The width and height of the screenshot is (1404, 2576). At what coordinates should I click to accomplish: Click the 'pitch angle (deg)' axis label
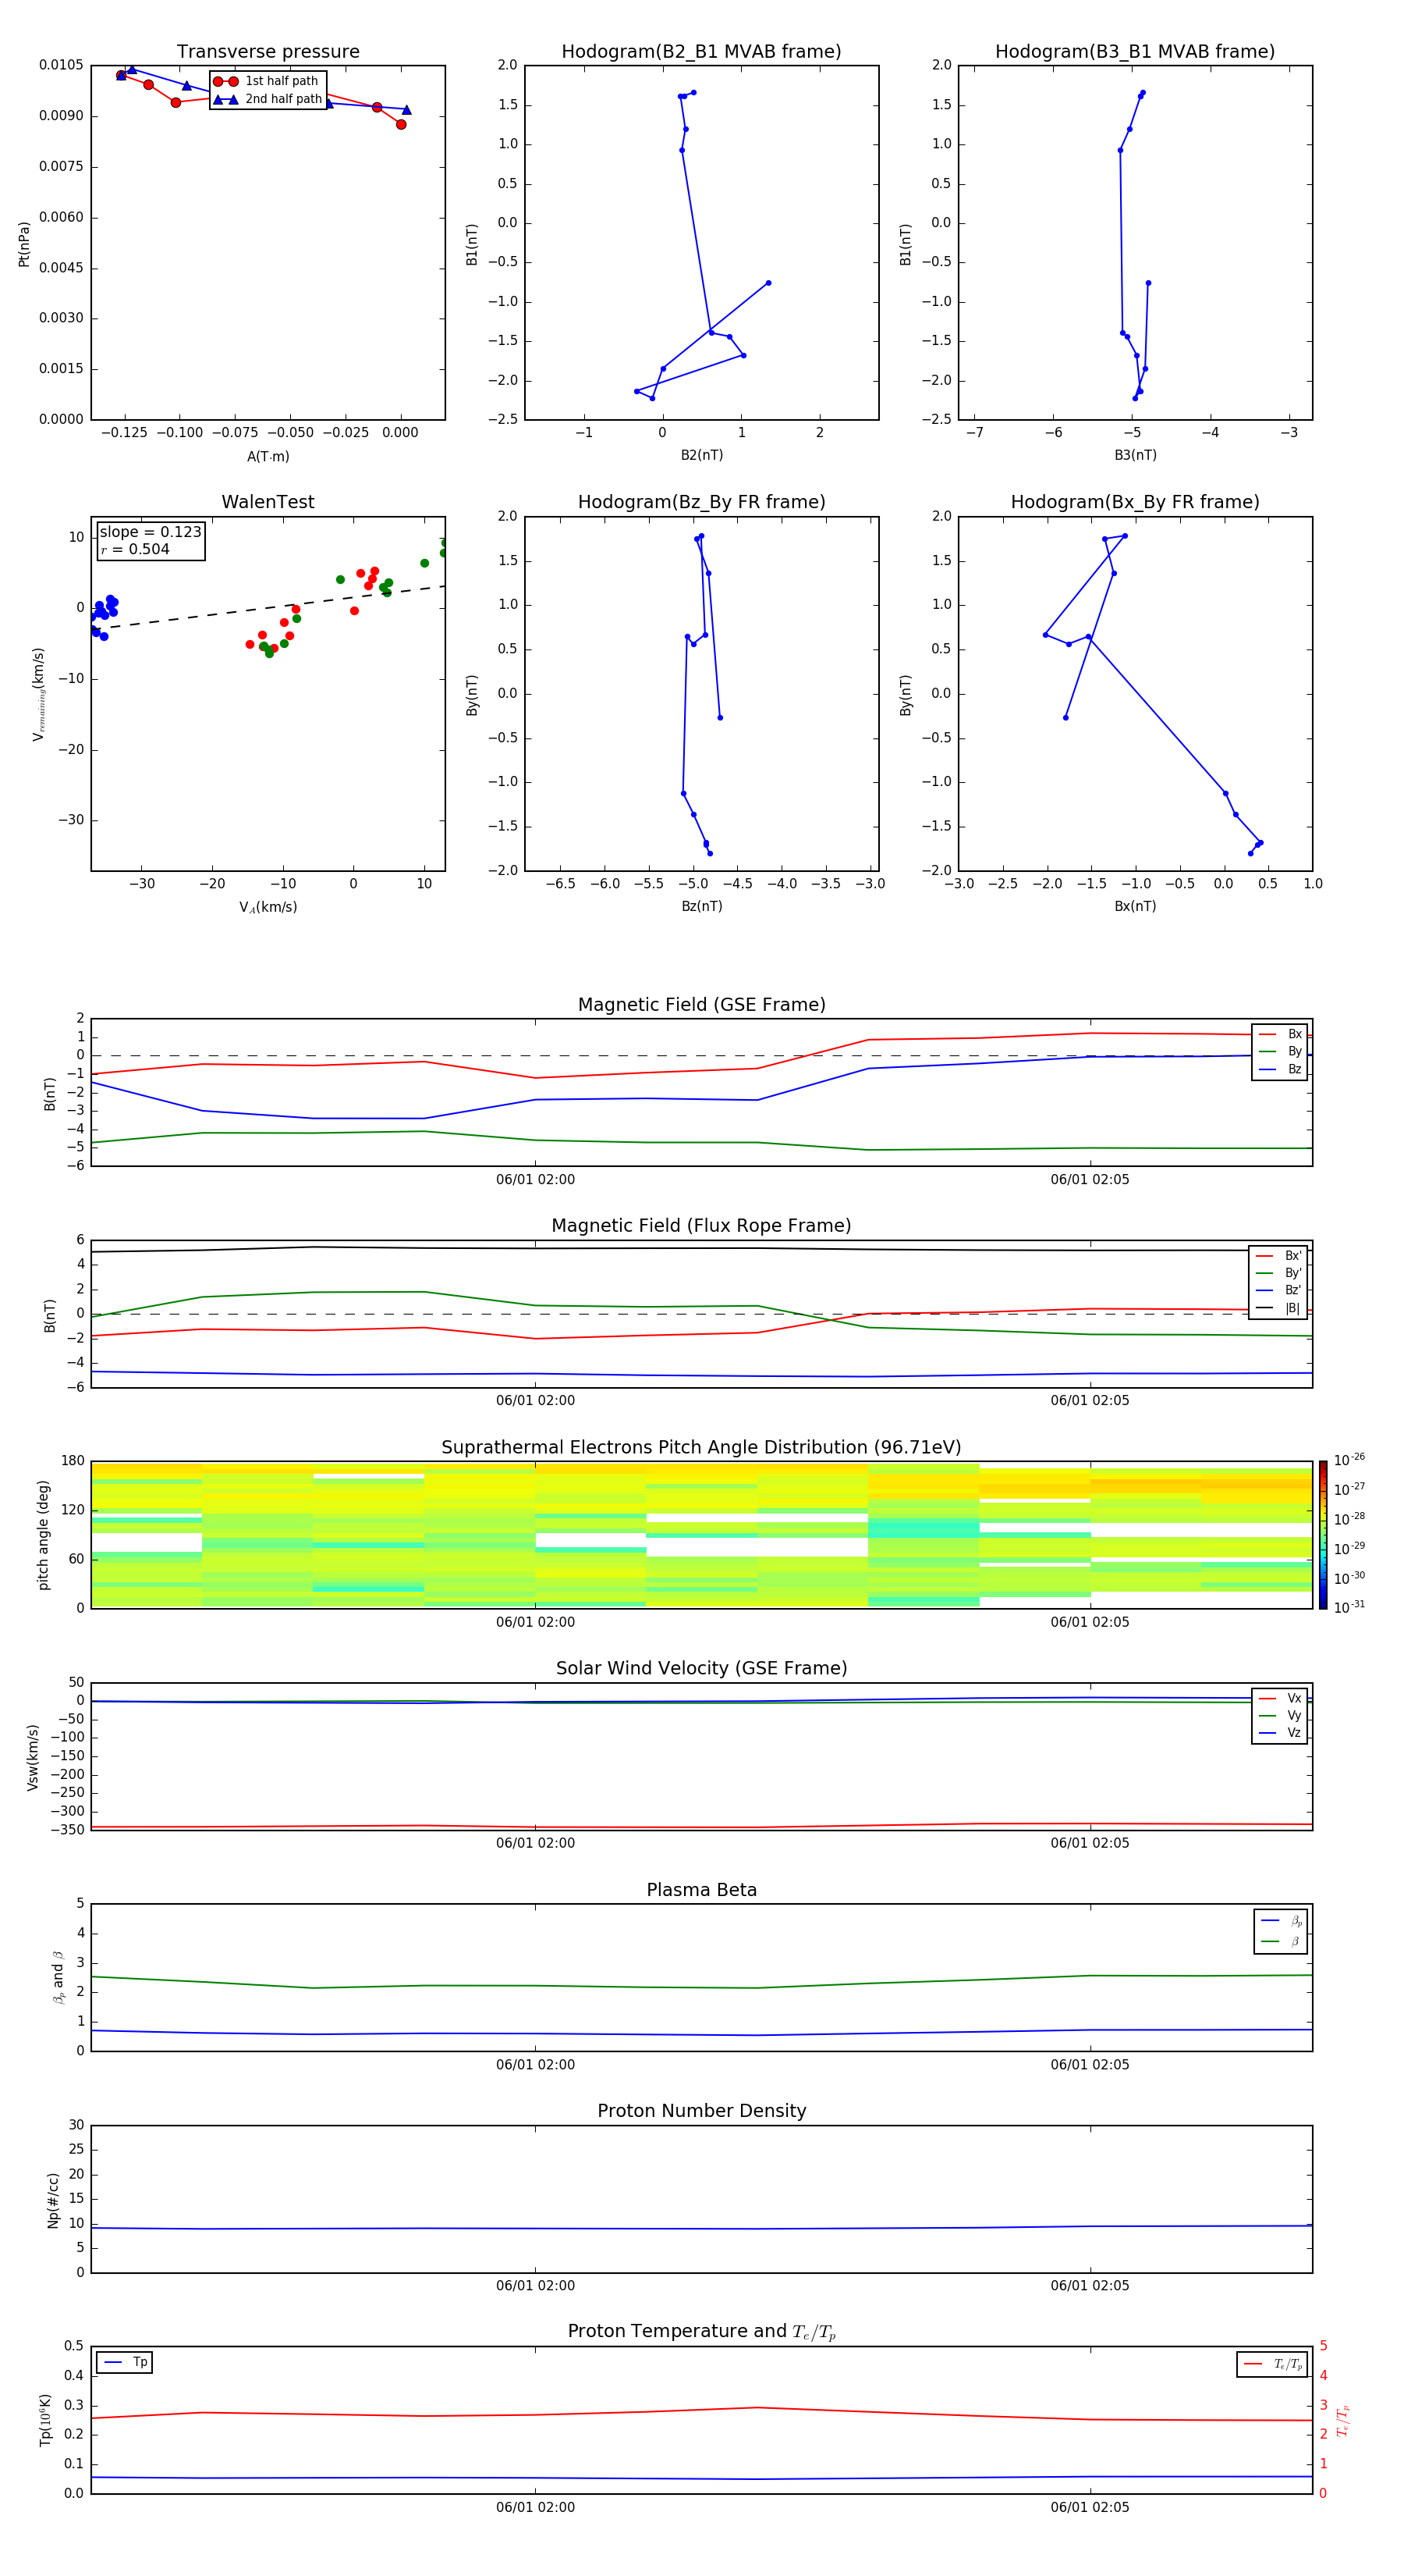pos(43,1535)
